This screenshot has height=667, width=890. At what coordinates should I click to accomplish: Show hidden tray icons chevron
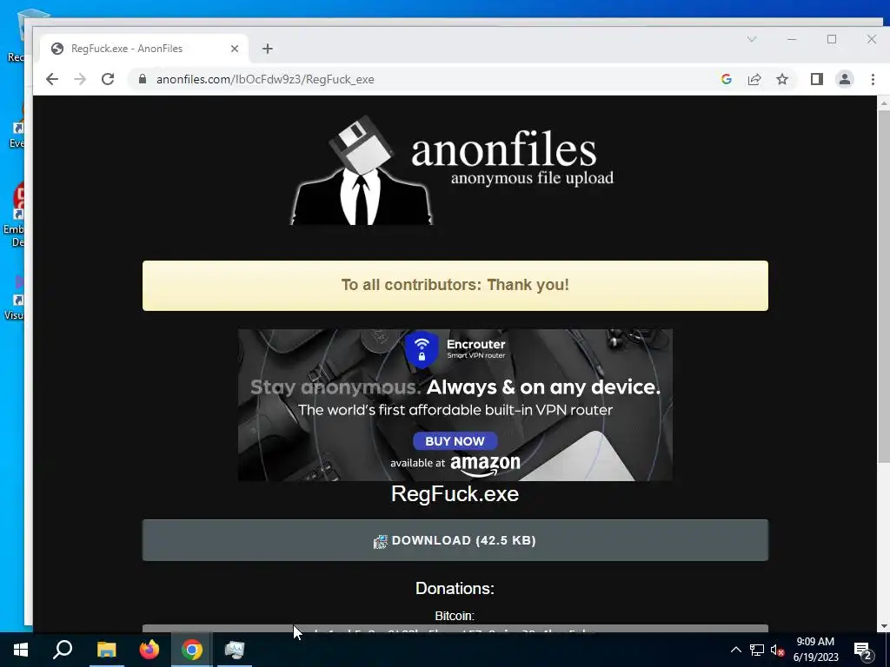tap(735, 650)
